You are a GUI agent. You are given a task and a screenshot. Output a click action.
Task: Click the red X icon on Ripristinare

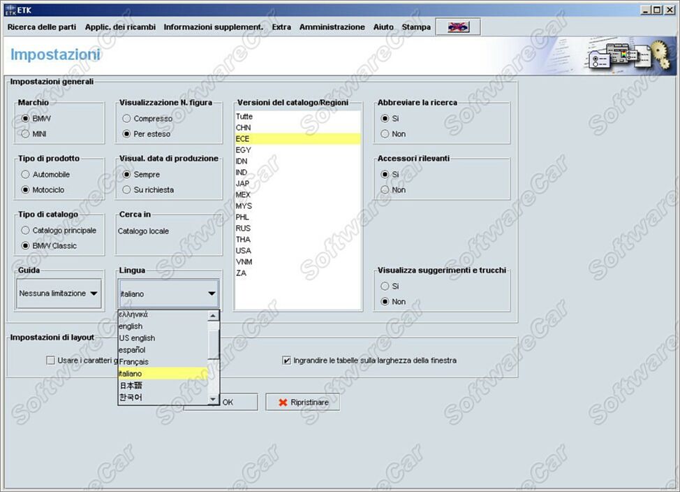283,403
